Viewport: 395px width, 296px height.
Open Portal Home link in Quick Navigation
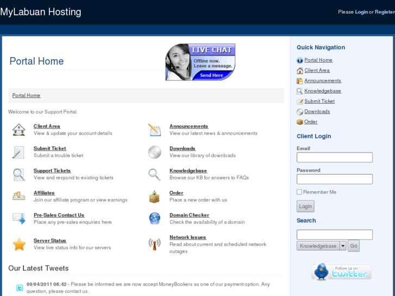click(318, 60)
